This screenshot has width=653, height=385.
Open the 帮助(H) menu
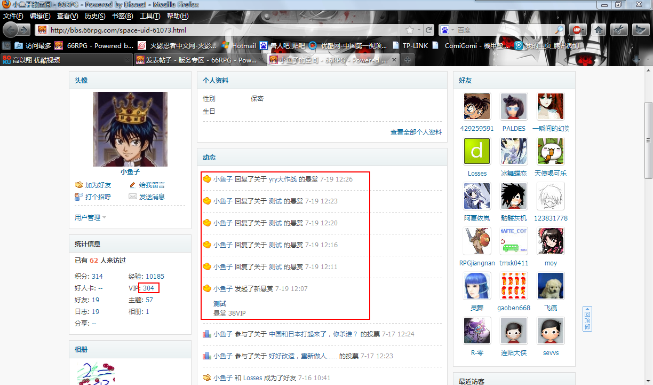click(x=178, y=16)
